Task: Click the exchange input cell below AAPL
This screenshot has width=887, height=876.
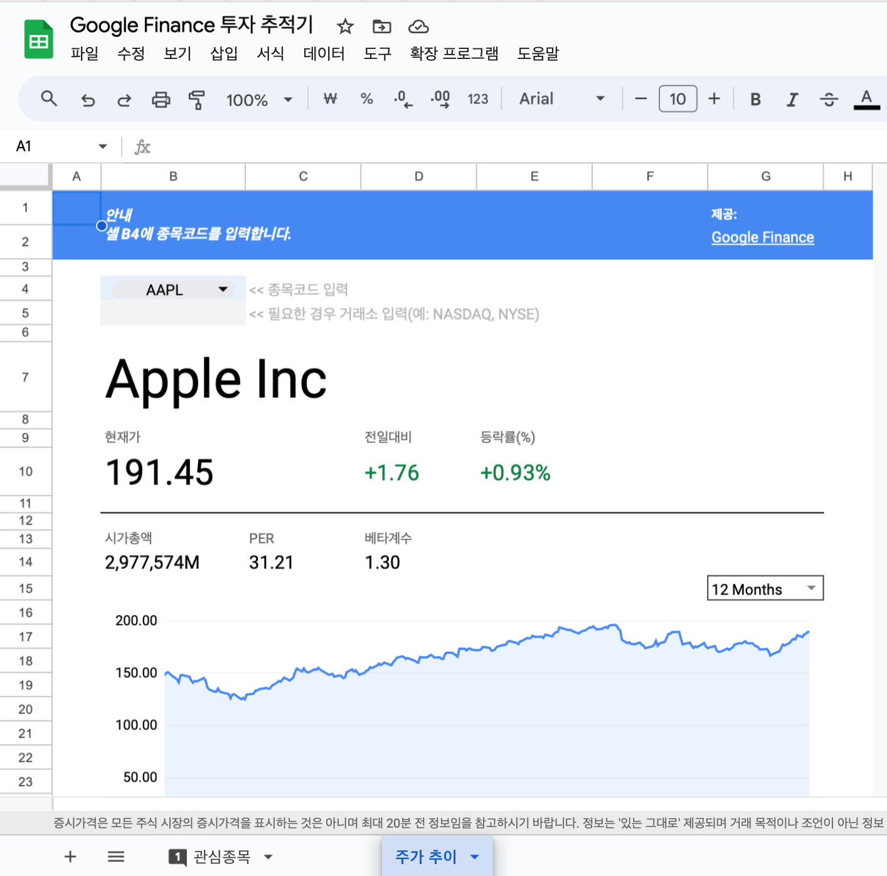Action: click(x=173, y=313)
